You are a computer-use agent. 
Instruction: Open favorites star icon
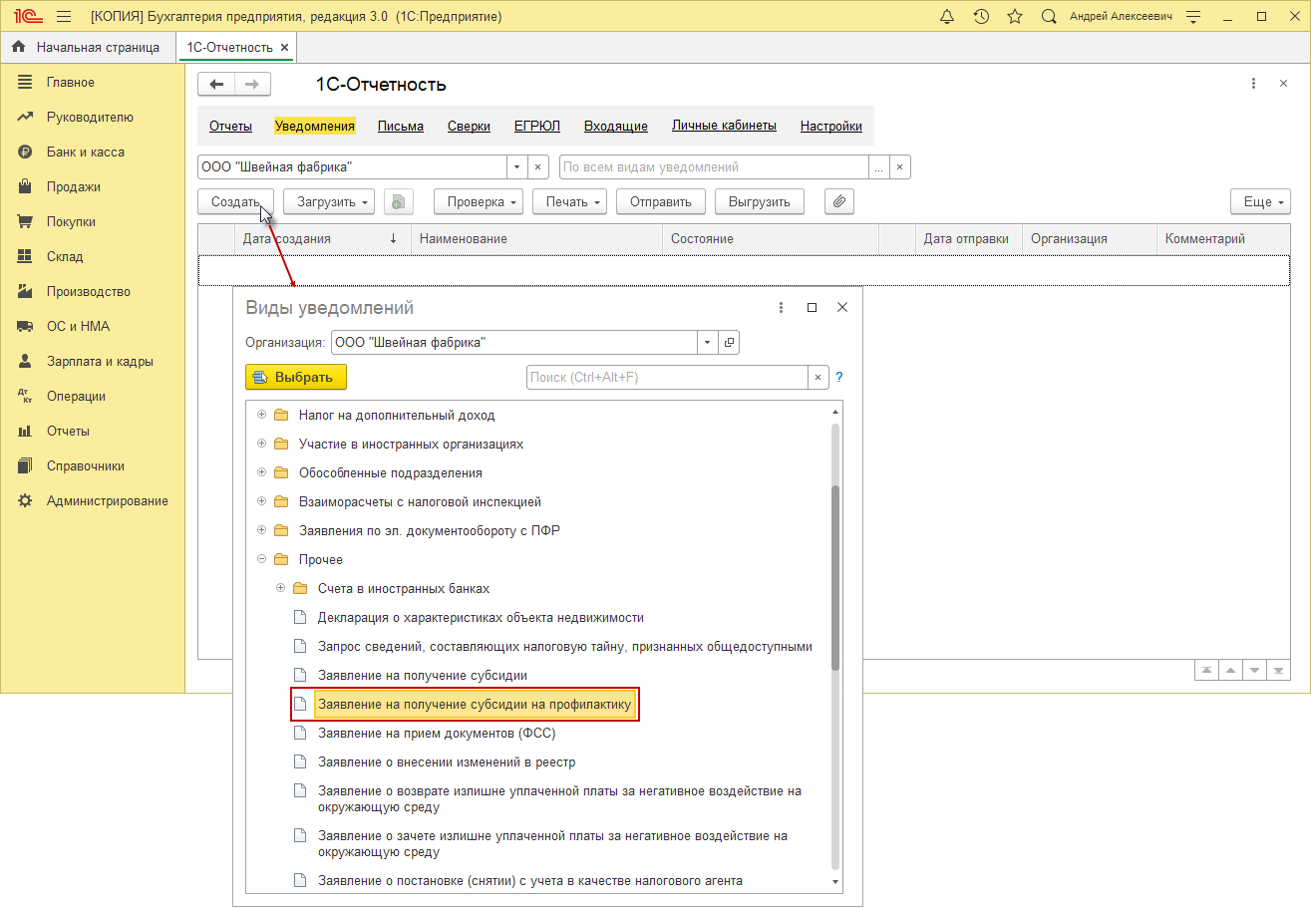point(1015,17)
